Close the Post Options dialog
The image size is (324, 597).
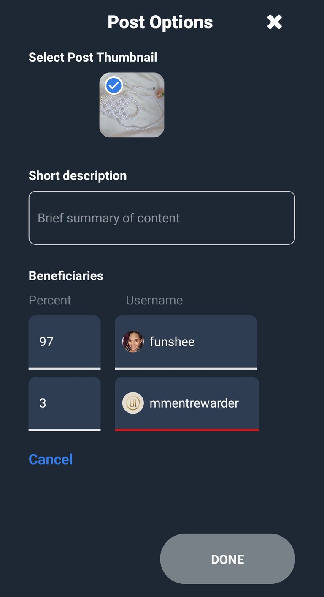pos(274,22)
